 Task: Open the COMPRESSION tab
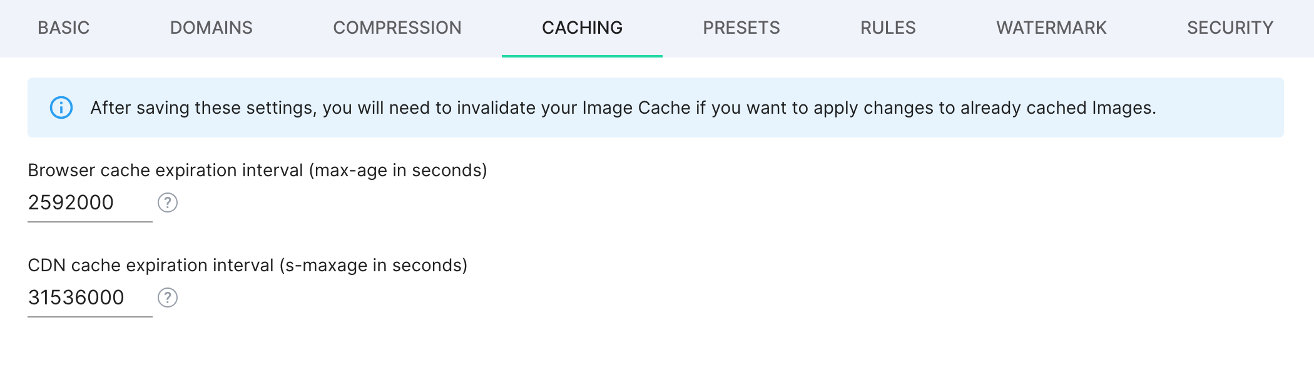coord(398,27)
